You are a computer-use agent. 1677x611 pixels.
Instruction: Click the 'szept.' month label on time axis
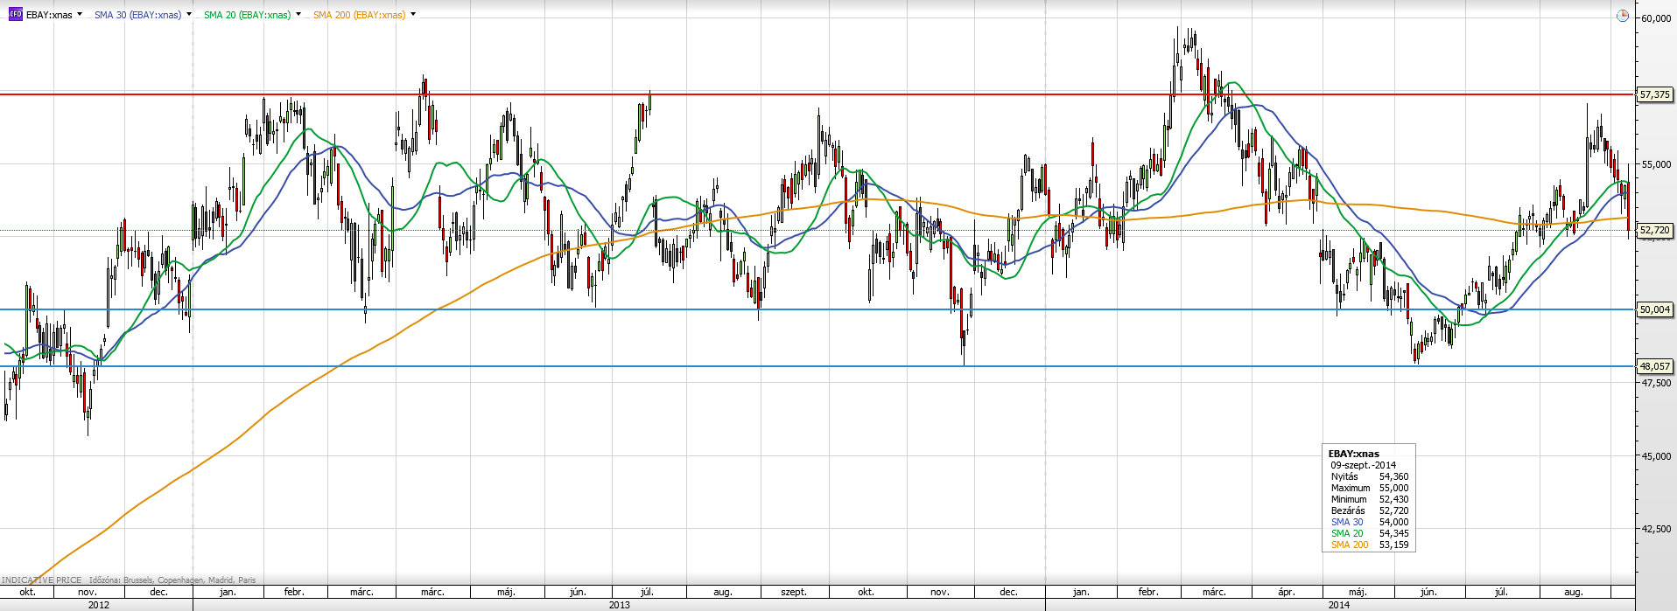click(794, 592)
